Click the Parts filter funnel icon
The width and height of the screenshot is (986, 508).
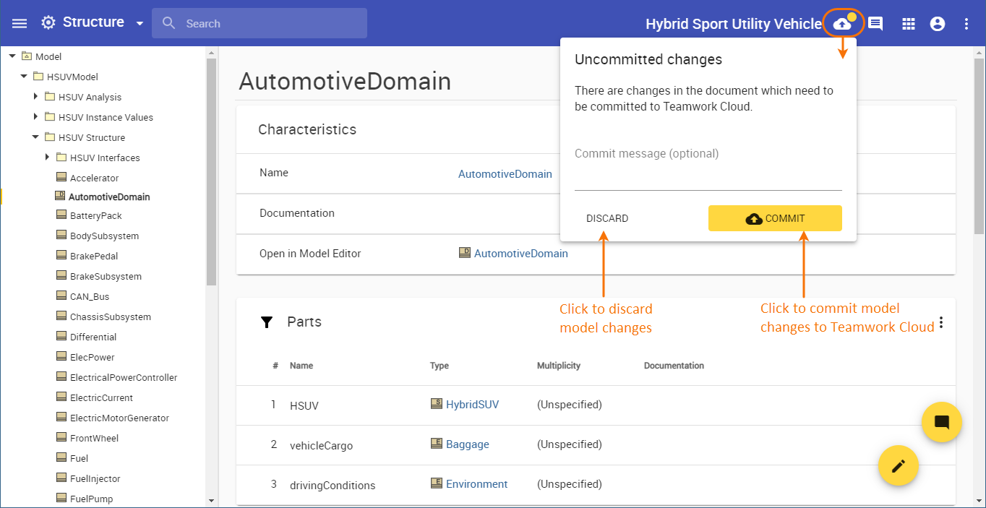(267, 322)
